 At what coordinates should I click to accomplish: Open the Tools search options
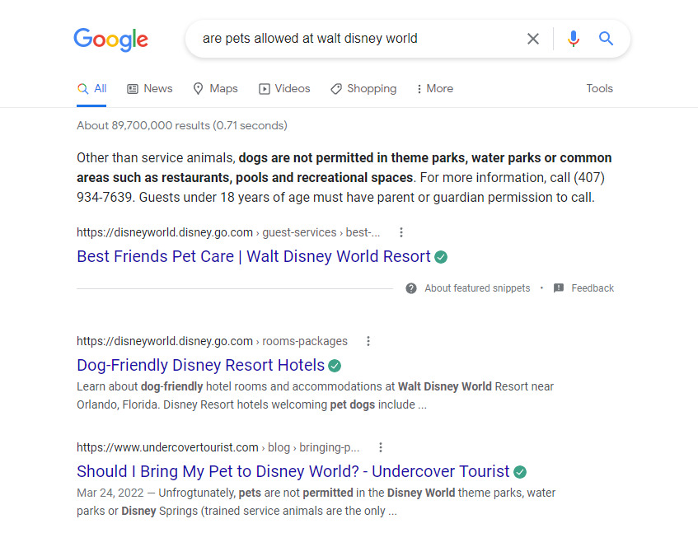pyautogui.click(x=599, y=88)
